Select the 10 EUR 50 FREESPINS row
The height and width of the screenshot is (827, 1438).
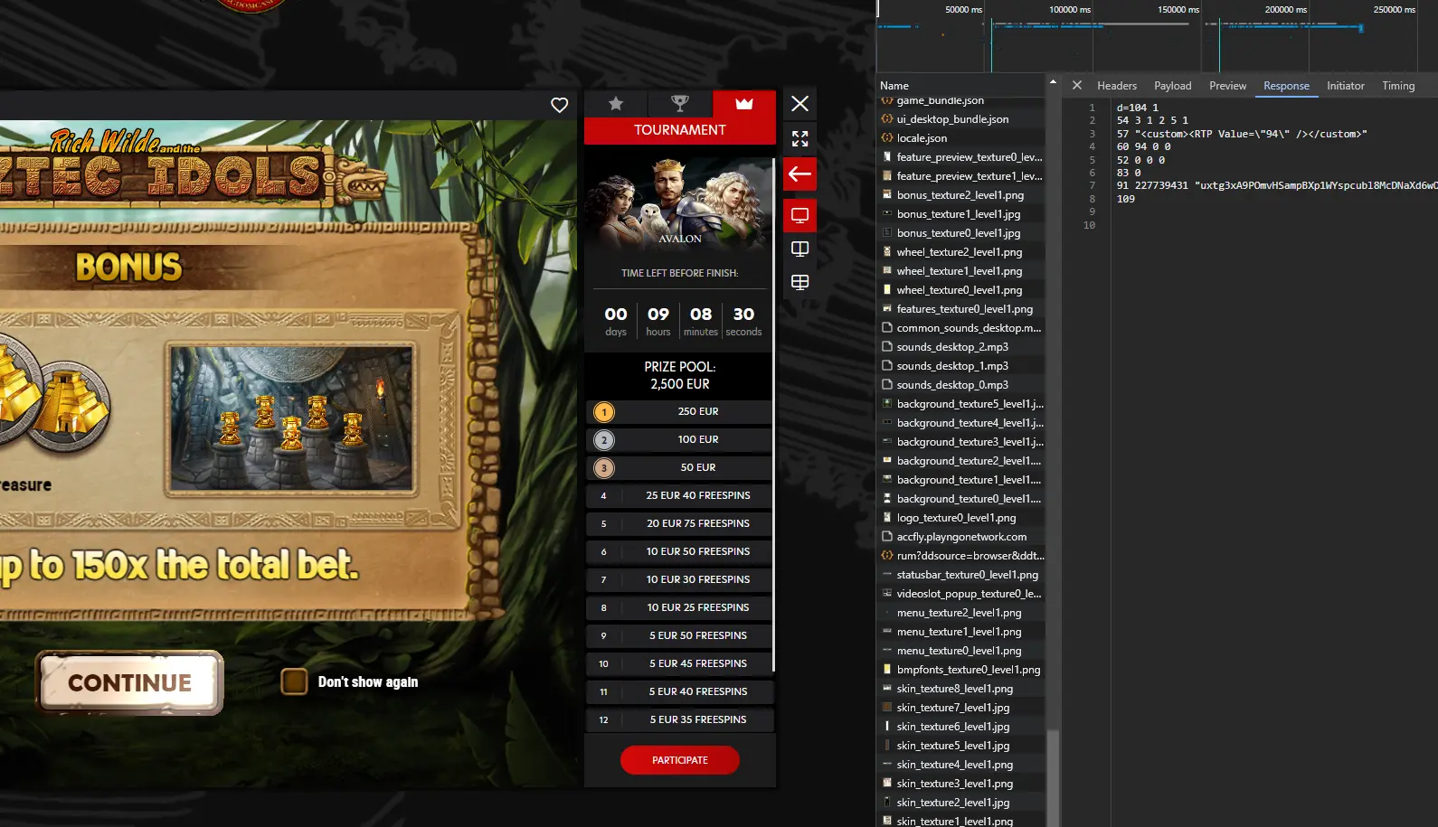680,552
